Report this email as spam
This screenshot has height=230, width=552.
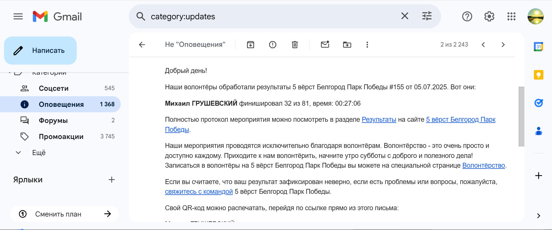(x=273, y=45)
